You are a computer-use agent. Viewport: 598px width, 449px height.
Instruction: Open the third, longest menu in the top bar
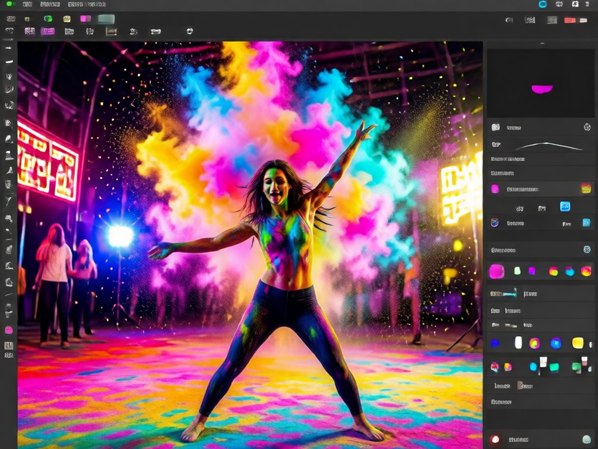tap(86, 4)
